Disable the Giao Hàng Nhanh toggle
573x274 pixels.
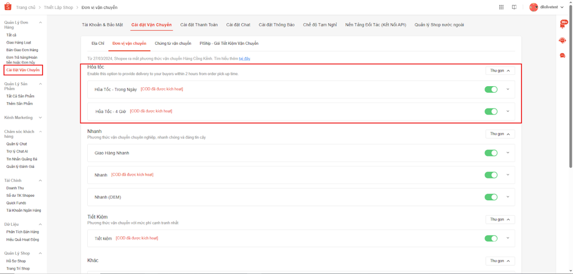[x=491, y=153]
